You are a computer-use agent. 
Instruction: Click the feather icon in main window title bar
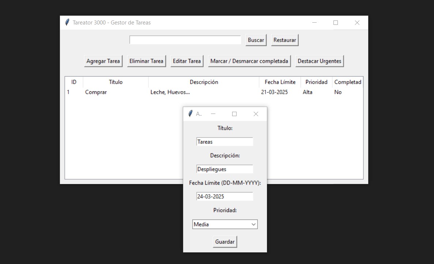tap(67, 22)
